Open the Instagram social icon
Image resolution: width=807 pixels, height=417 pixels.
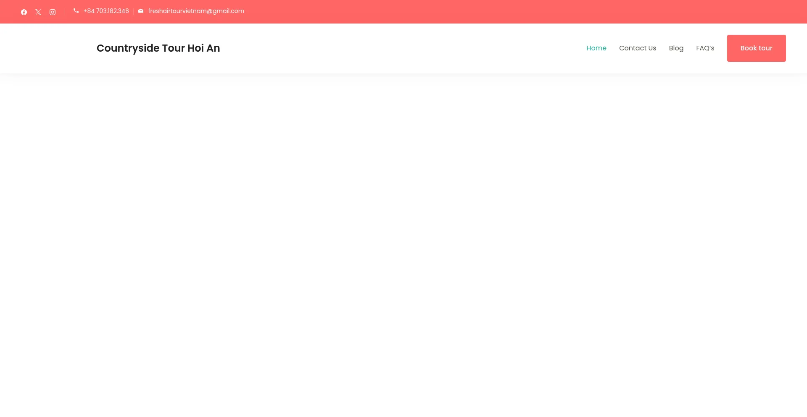(x=53, y=12)
